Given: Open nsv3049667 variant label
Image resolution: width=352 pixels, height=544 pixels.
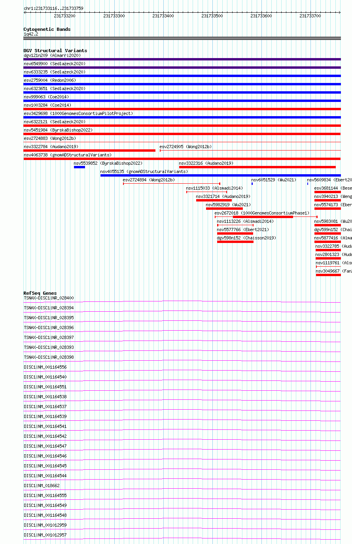Looking at the screenshot, I should point(334,271).
